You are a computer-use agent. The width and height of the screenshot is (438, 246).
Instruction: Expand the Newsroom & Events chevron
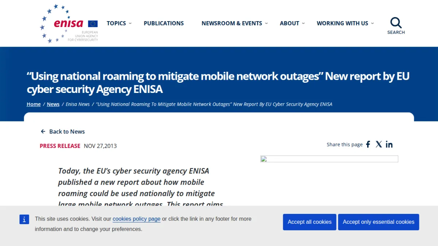(x=266, y=23)
